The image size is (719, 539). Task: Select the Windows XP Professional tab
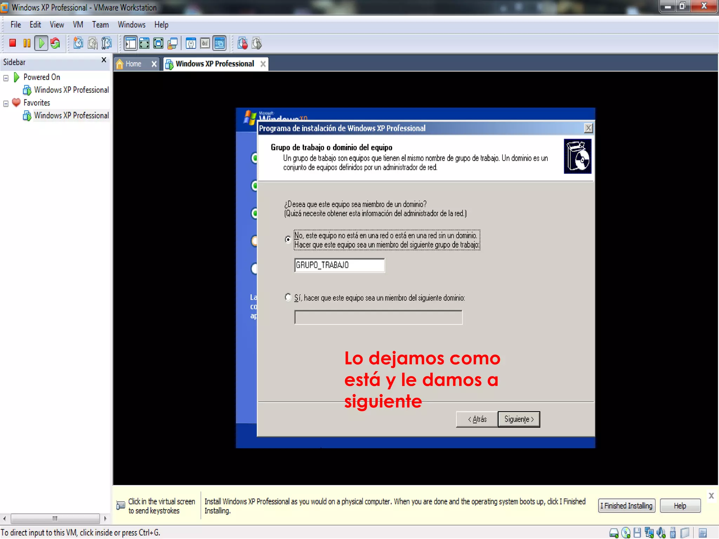pos(215,64)
